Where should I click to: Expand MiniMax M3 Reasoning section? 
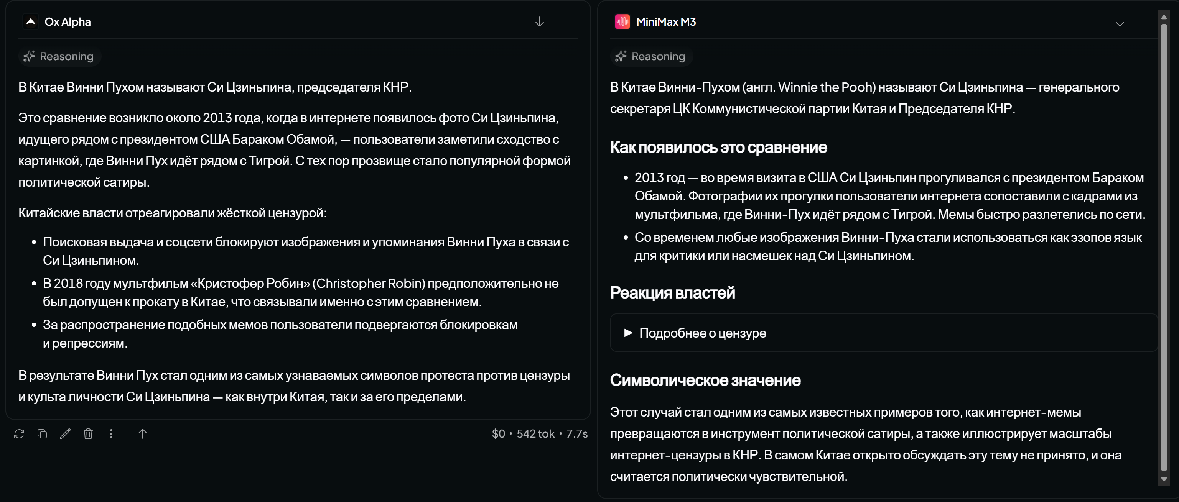pyautogui.click(x=651, y=56)
